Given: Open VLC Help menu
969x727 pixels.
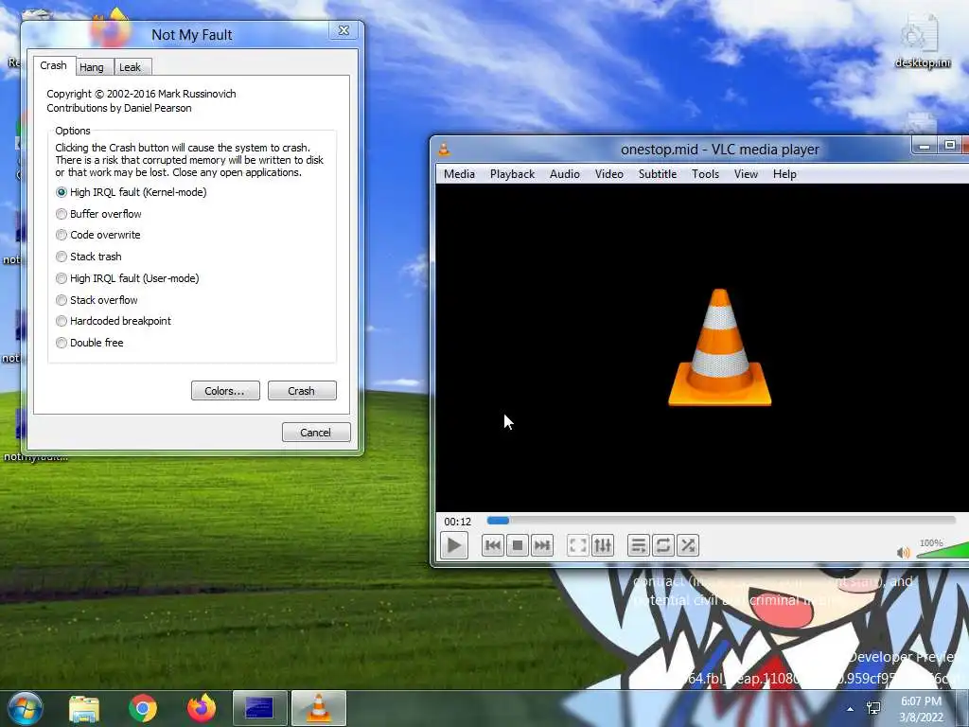Looking at the screenshot, I should (784, 174).
